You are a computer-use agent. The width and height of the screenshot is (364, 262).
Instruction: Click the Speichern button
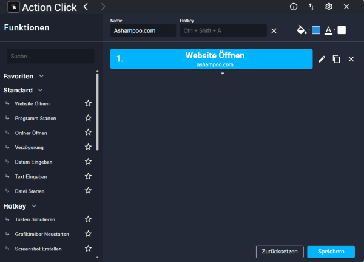331,251
